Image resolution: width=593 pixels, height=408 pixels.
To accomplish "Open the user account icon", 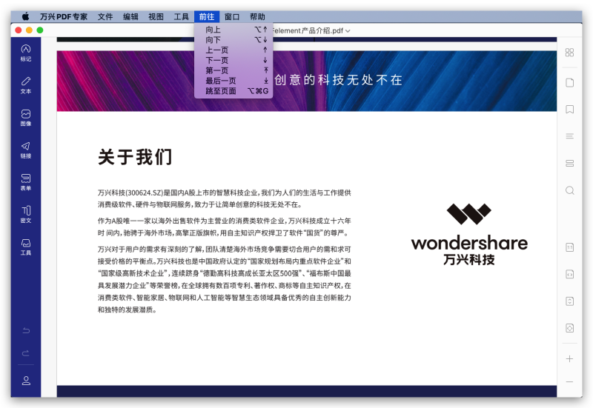I will click(26, 381).
